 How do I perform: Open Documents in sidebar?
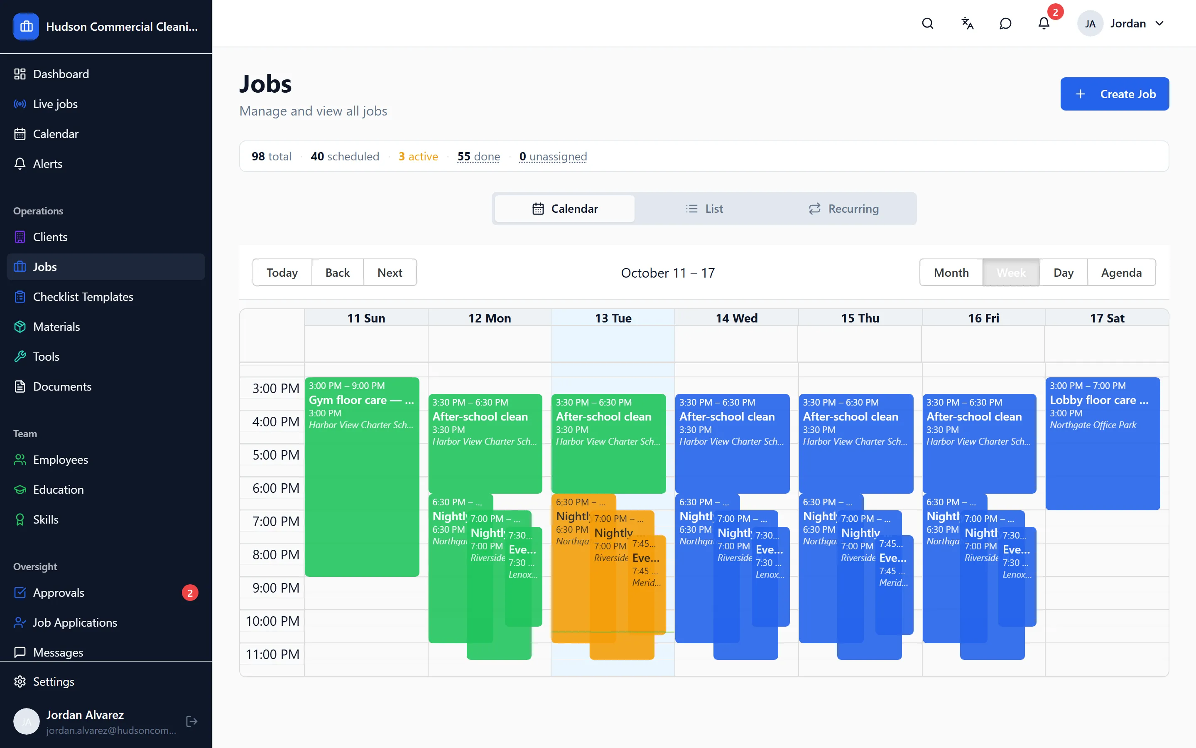point(106,386)
